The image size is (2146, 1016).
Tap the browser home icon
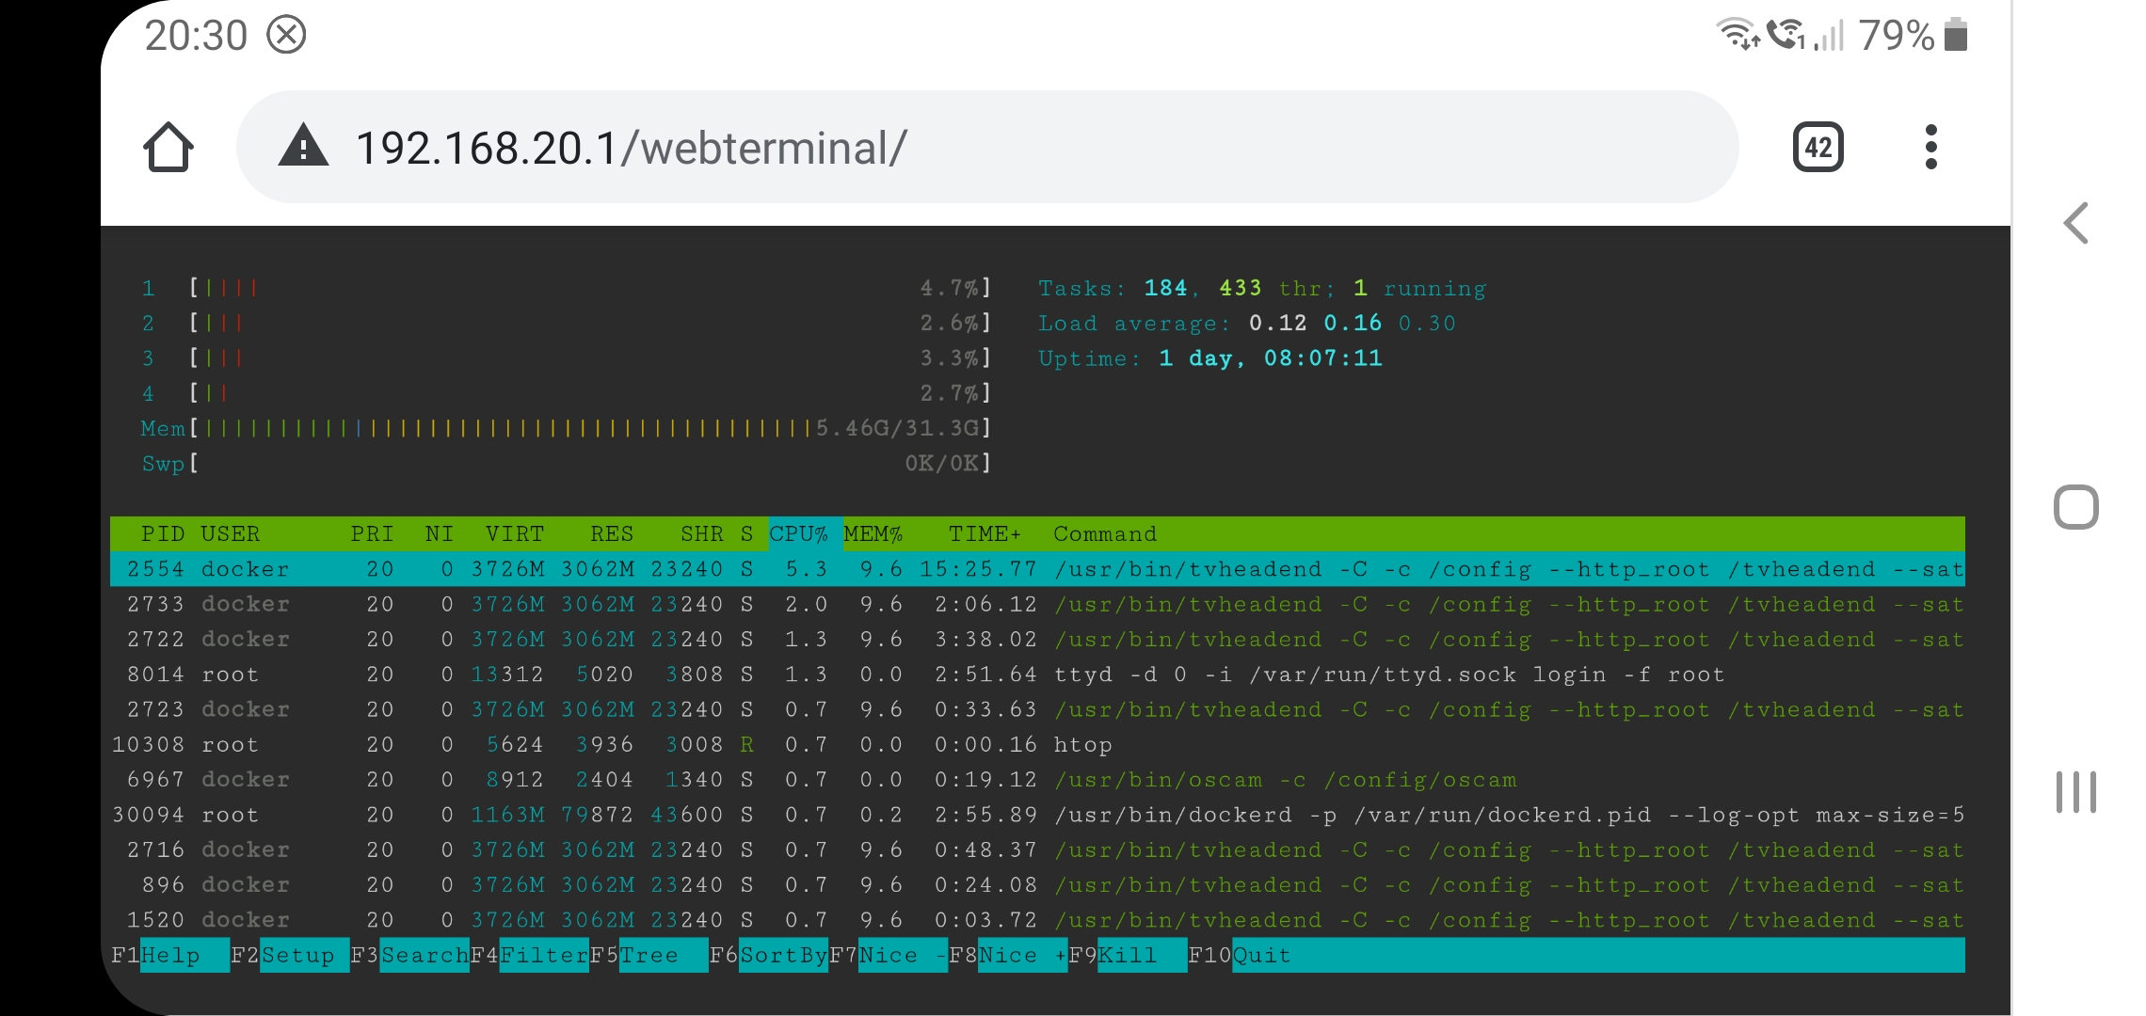pos(168,147)
